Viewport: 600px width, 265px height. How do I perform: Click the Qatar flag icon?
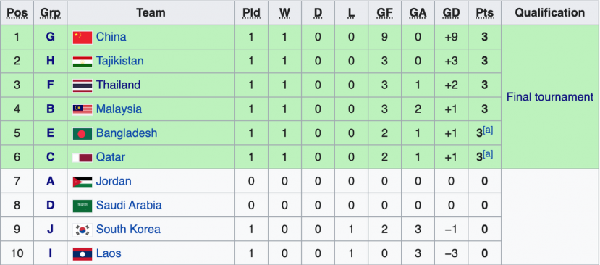click(83, 157)
